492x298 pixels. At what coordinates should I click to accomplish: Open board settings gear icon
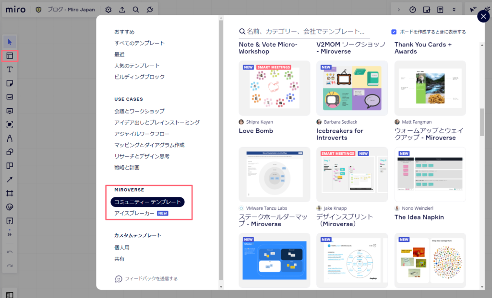(x=108, y=10)
